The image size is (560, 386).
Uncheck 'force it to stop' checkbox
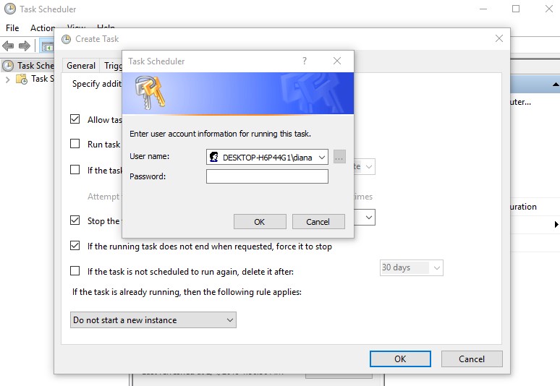(x=75, y=246)
